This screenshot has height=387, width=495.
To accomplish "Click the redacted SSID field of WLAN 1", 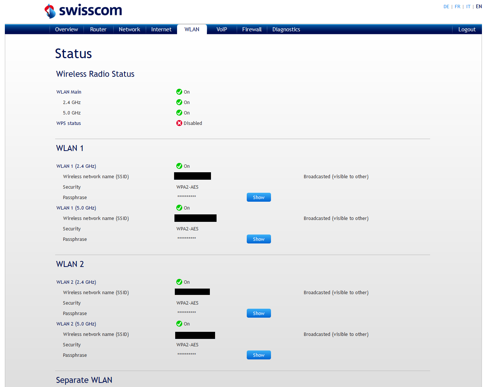I will [x=192, y=176].
